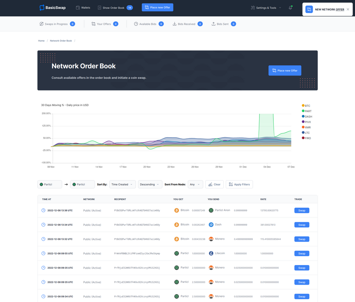Screen dimensions: 355x302
Task: Click the Particl Anon coin icon
Action: pyautogui.click(x=211, y=210)
